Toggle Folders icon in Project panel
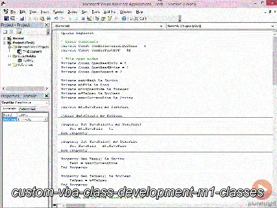The height and width of the screenshot is (208, 277). pos(19,32)
